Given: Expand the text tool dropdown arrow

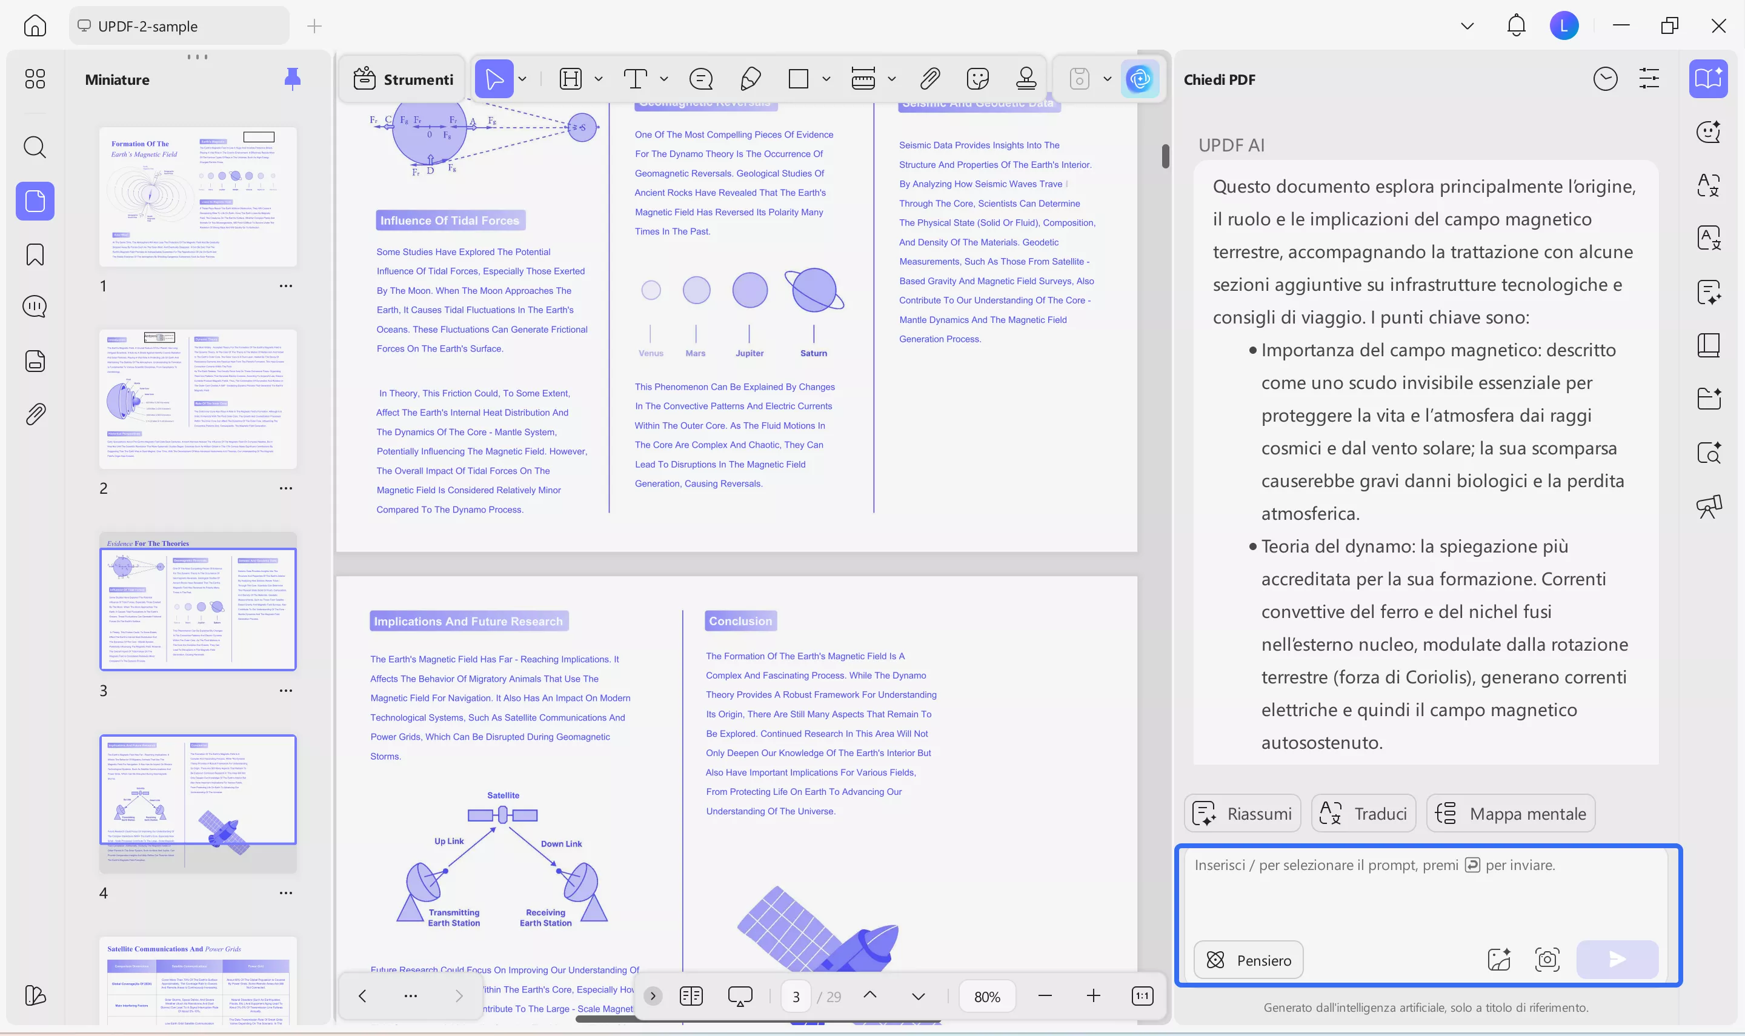Looking at the screenshot, I should coord(664,79).
